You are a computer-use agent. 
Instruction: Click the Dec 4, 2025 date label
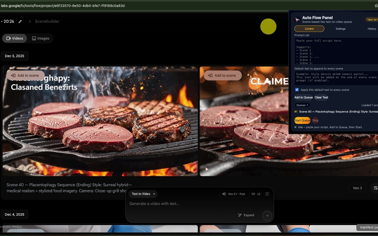(14, 214)
